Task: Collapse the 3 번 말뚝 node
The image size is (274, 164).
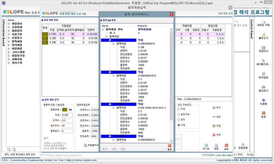Action: click(x=110, y=104)
